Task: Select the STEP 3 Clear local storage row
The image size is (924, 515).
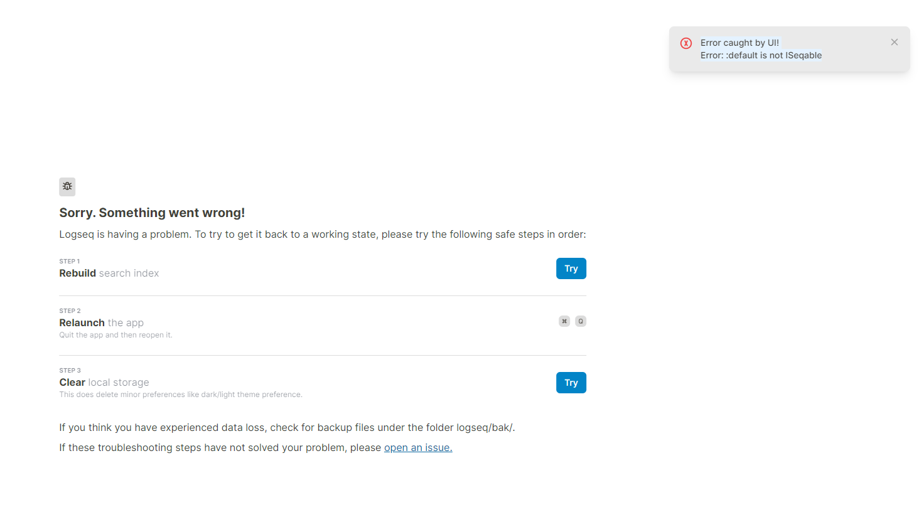Action: [104, 382]
